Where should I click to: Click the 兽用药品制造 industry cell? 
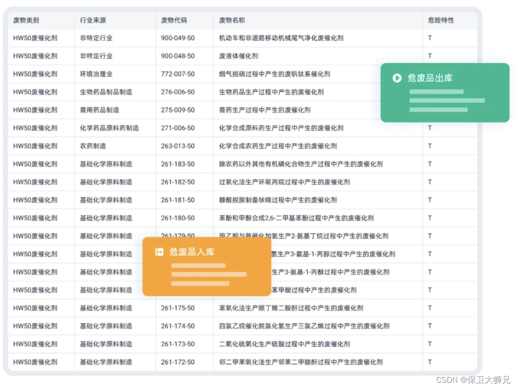point(99,110)
